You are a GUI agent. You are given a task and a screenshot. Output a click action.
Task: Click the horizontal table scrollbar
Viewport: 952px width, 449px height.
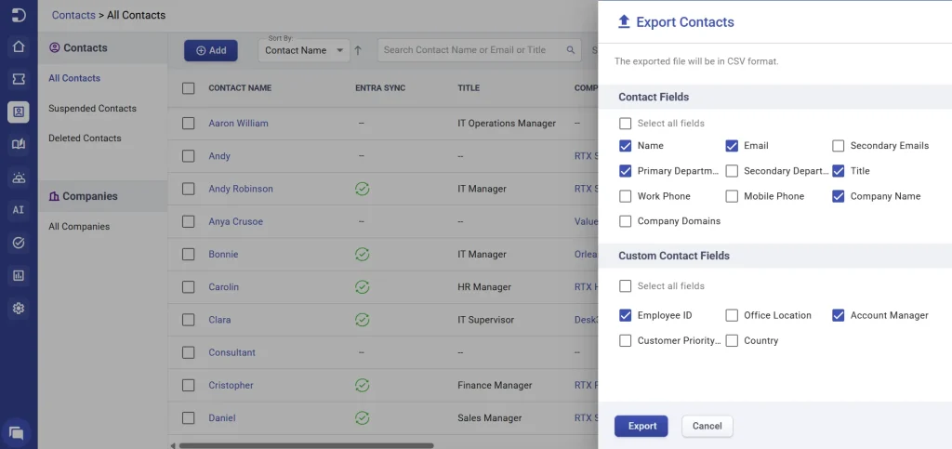coord(307,445)
